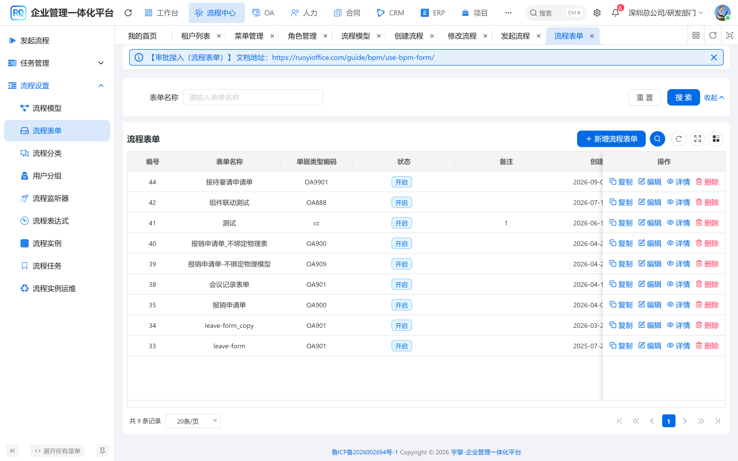Switch to the 流程模型 tab
This screenshot has width=738, height=461.
[x=355, y=36]
